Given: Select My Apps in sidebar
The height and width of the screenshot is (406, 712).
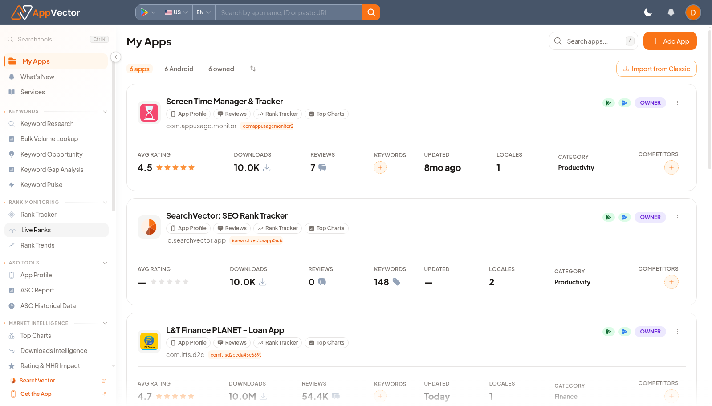Looking at the screenshot, I should [56, 61].
